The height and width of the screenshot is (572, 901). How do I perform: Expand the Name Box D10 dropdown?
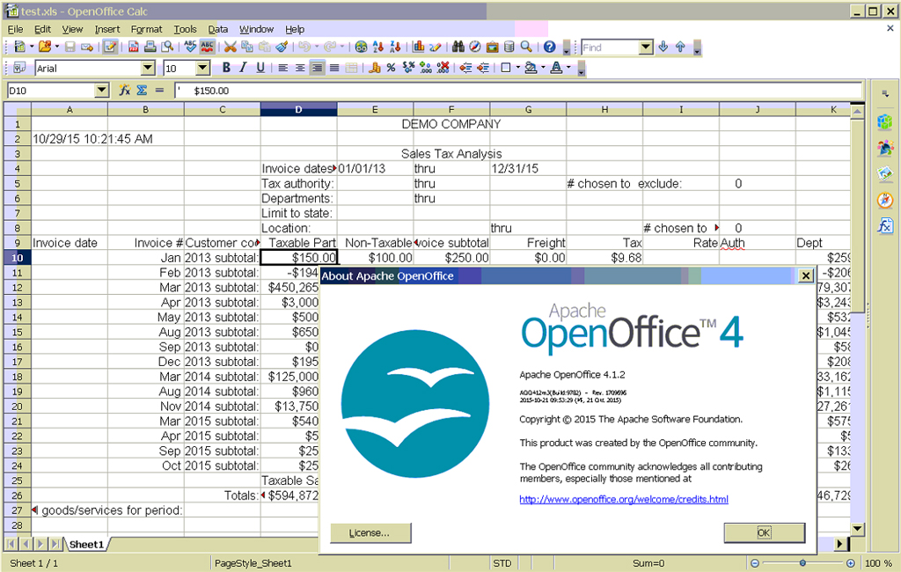click(102, 91)
